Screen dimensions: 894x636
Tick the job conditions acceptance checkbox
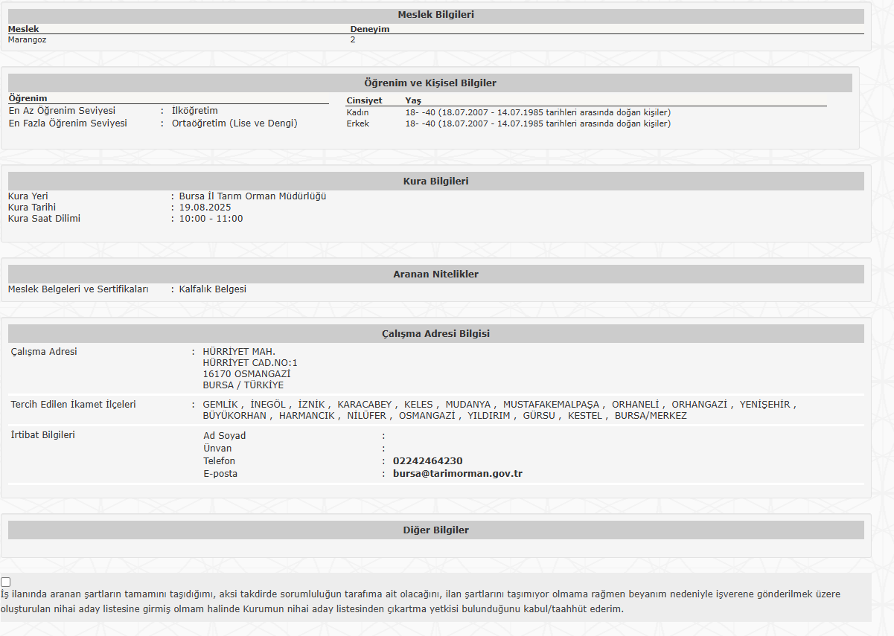click(6, 582)
